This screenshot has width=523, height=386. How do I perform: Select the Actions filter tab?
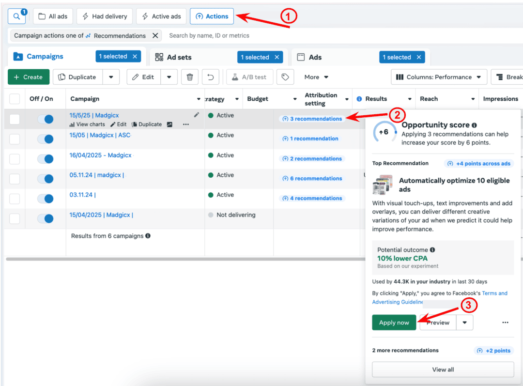(x=212, y=16)
